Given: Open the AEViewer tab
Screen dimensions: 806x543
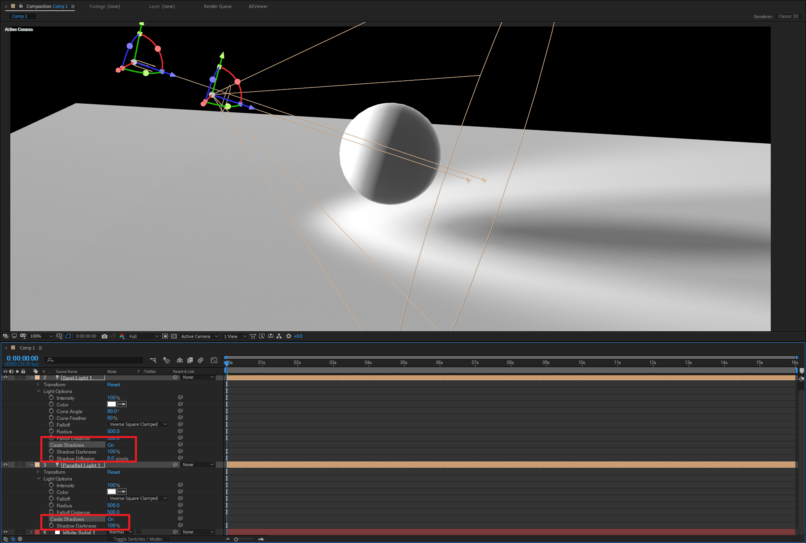Looking at the screenshot, I should (x=258, y=6).
